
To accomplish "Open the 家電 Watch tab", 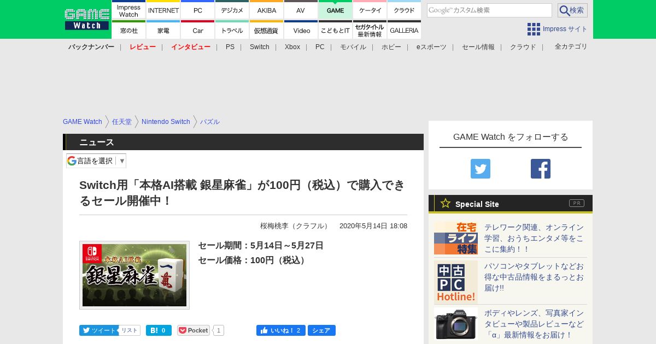I will point(163,30).
